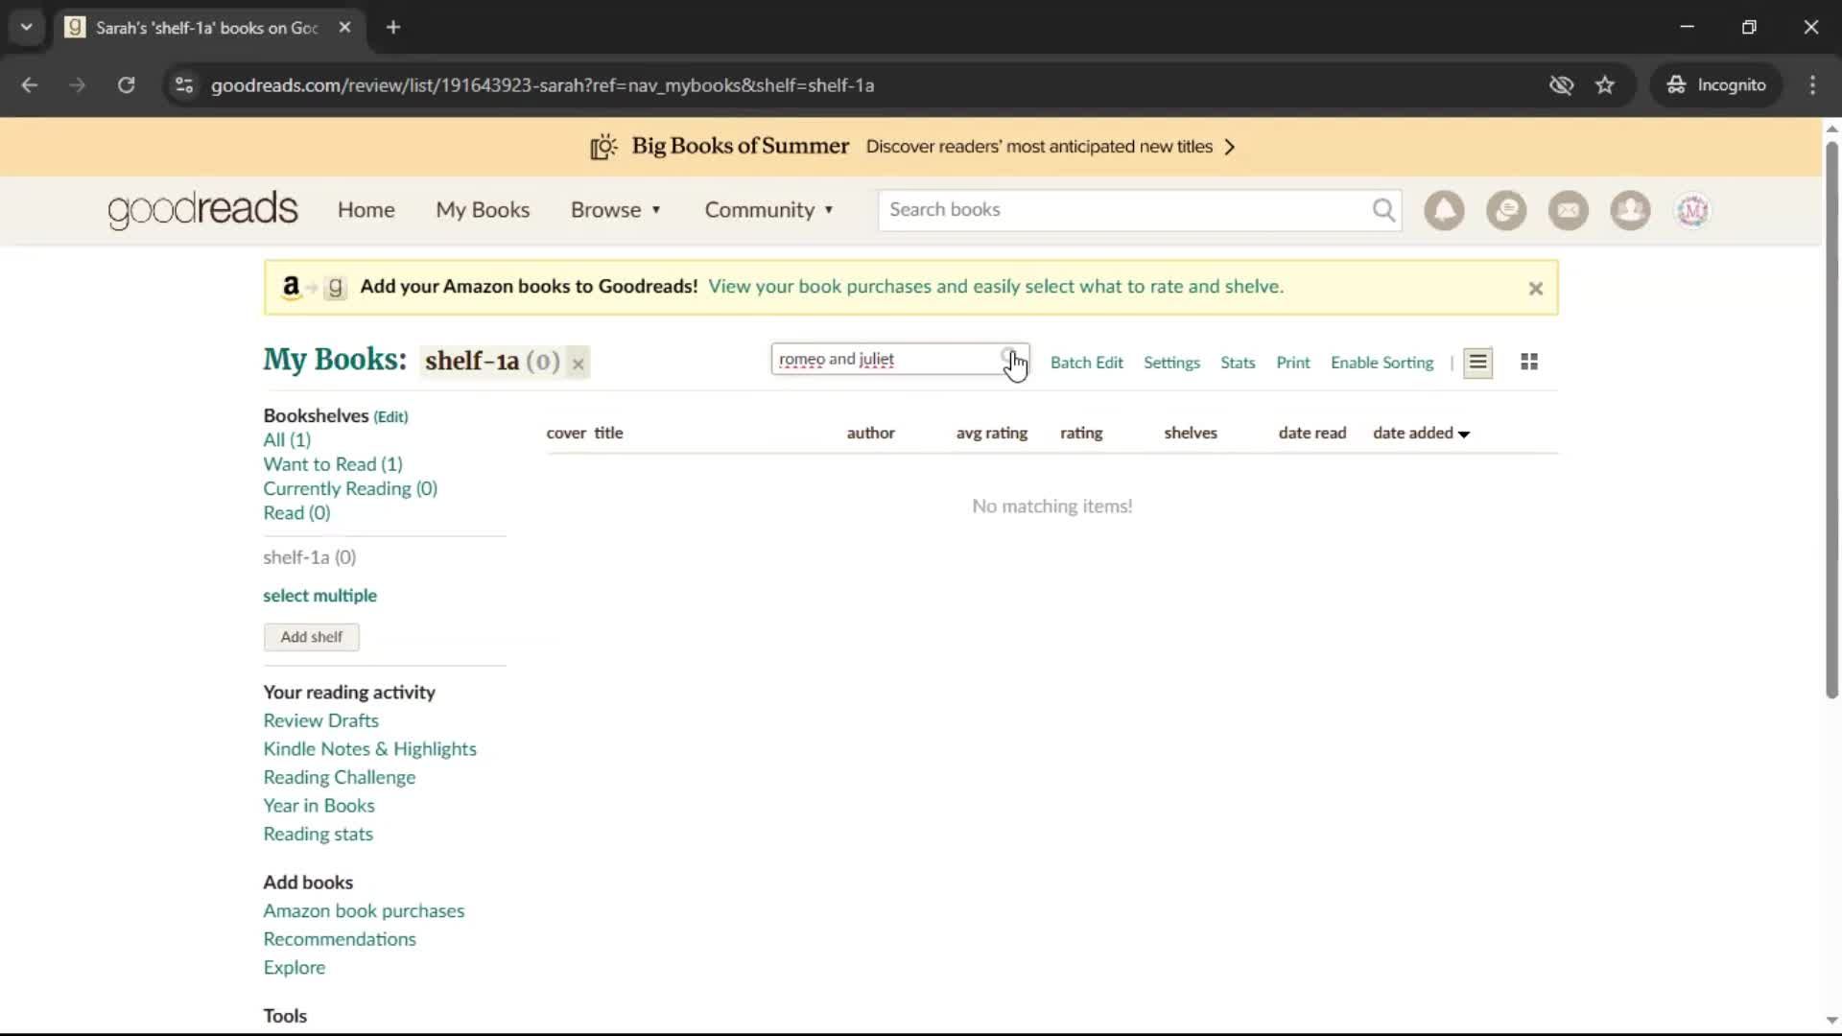Open Reading stats
The height and width of the screenshot is (1036, 1842).
318,835
